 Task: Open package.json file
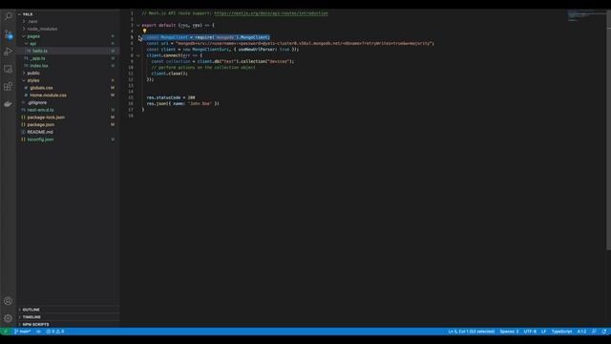pos(68,124)
